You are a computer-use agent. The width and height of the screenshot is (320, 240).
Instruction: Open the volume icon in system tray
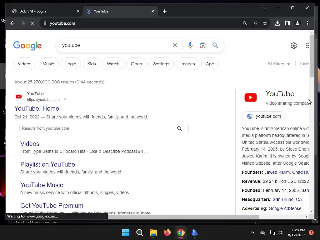tap(280, 232)
